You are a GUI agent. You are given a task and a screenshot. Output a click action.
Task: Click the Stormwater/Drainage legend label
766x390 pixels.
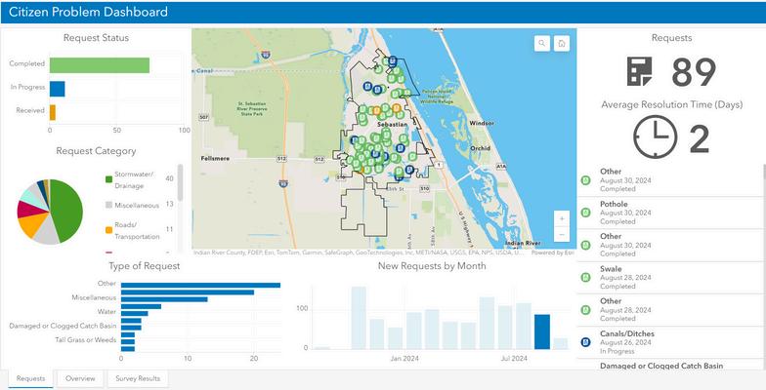click(x=134, y=179)
